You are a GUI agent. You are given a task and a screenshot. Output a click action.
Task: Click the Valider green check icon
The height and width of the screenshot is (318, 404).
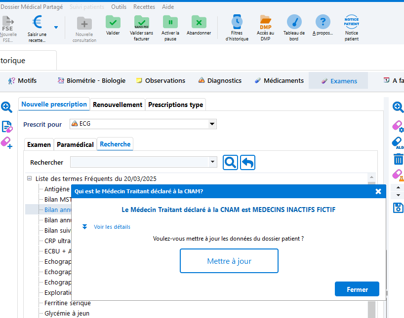tap(113, 22)
